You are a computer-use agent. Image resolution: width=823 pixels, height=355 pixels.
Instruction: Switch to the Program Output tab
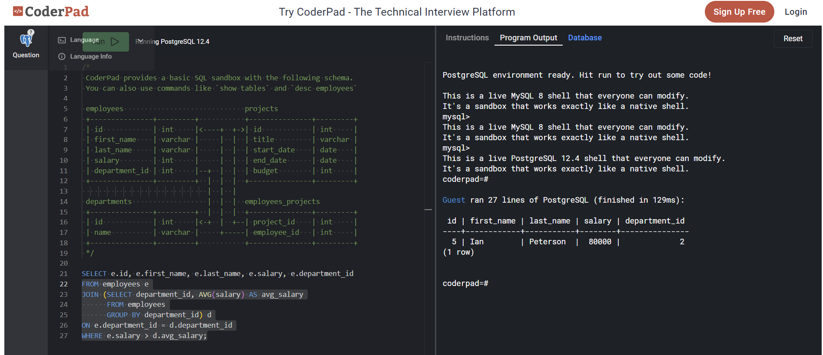click(528, 38)
